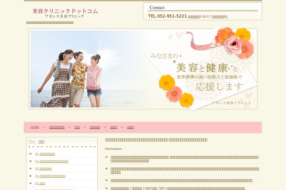
Task: Click the Contact heading
Action: click(157, 8)
